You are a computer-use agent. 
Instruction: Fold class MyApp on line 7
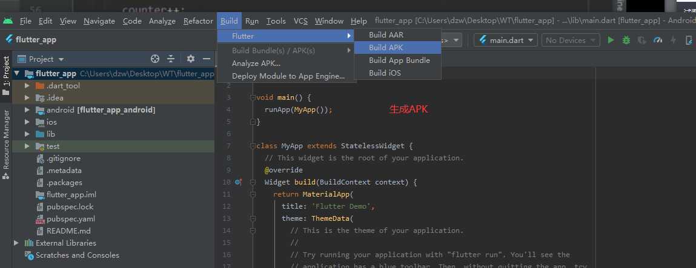tap(253, 146)
